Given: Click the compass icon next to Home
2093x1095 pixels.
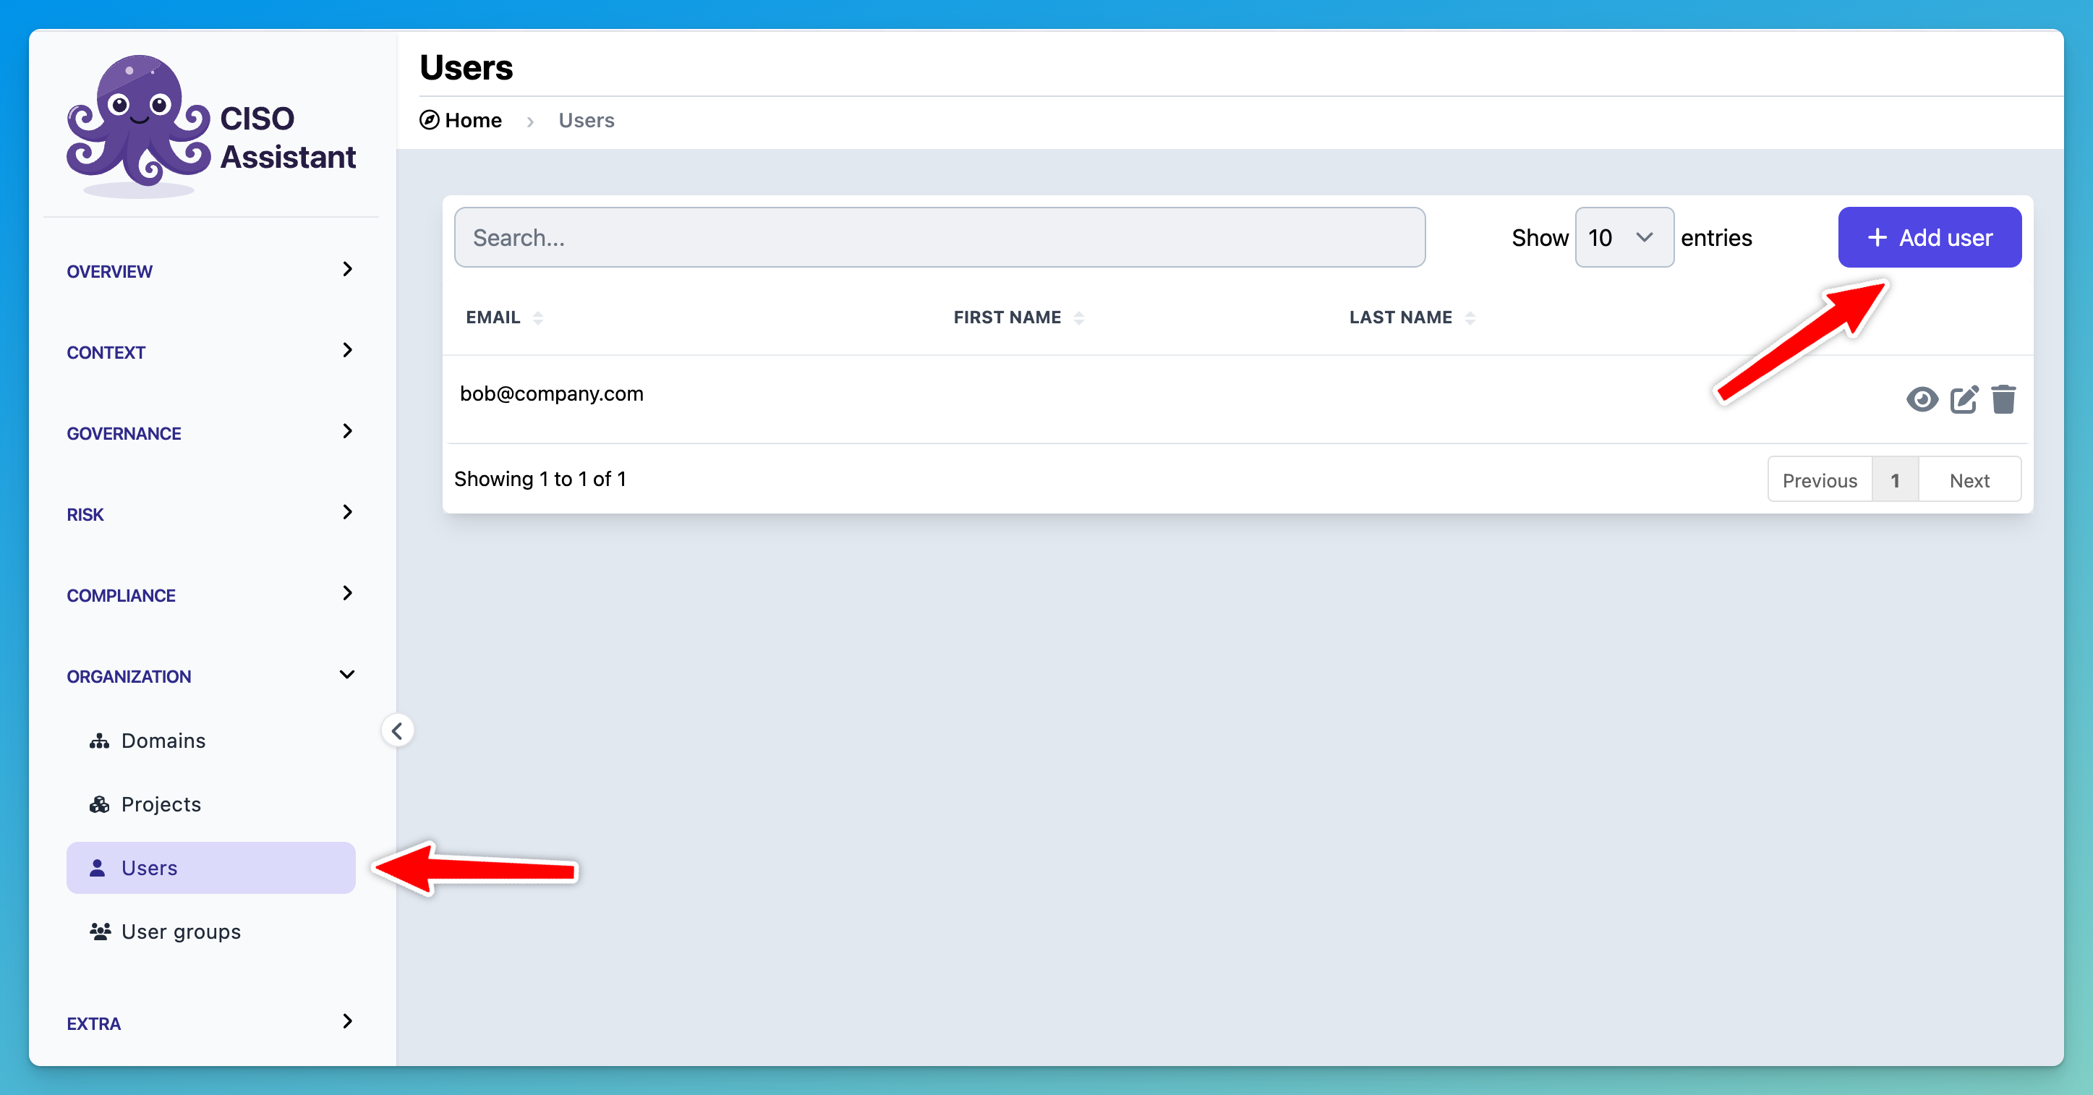Looking at the screenshot, I should tap(429, 120).
